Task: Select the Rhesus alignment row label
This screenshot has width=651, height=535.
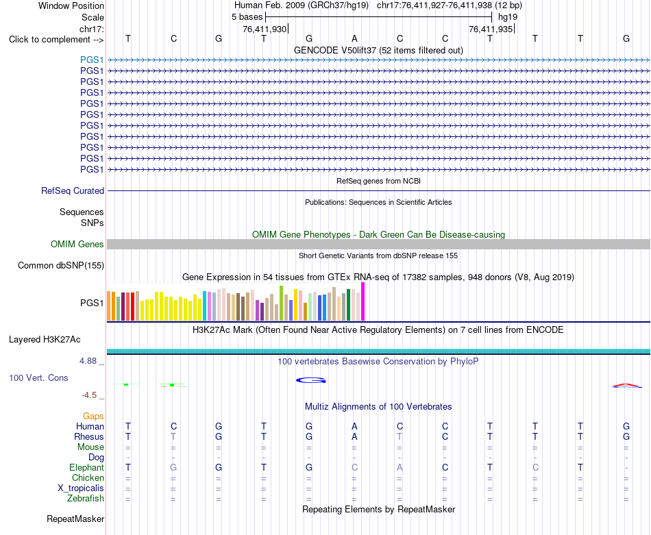Action: click(89, 436)
